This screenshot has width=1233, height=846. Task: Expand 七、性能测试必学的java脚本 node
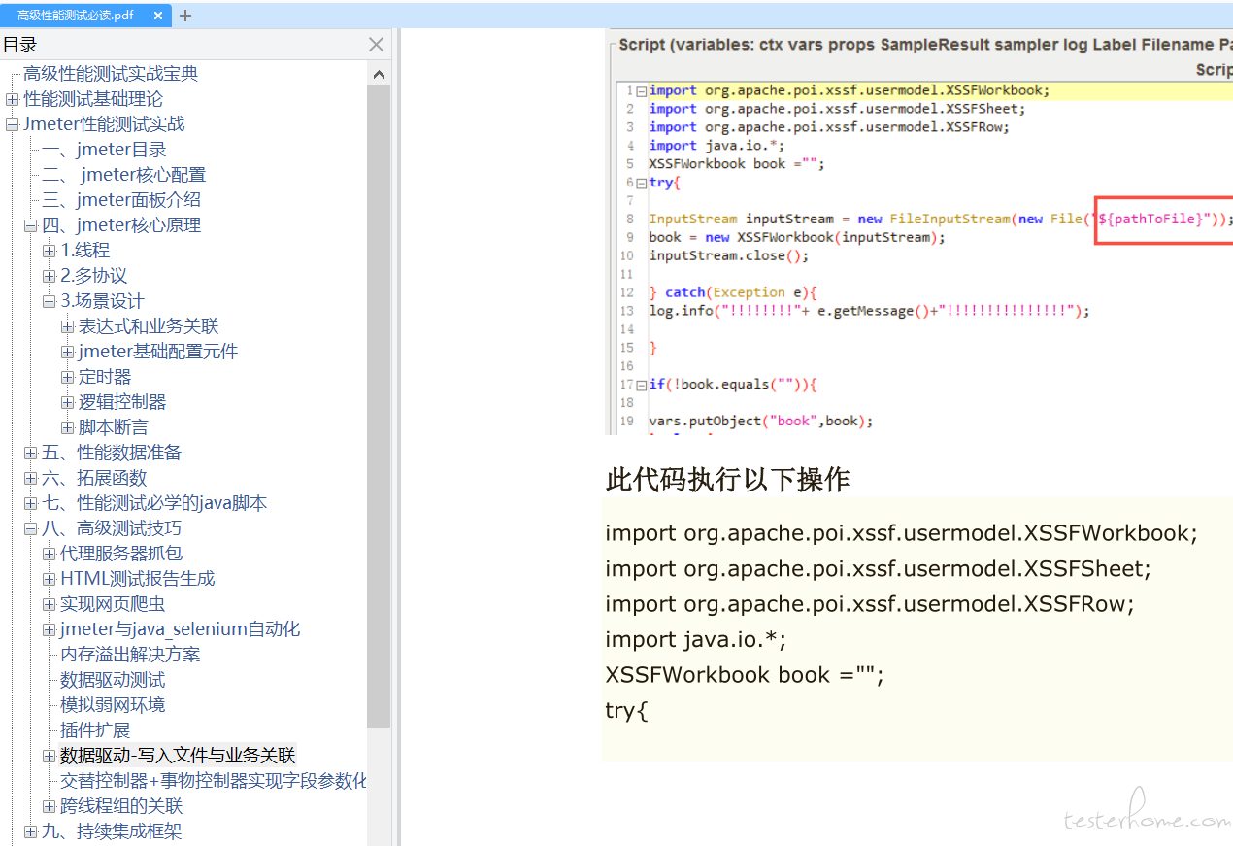click(x=30, y=503)
